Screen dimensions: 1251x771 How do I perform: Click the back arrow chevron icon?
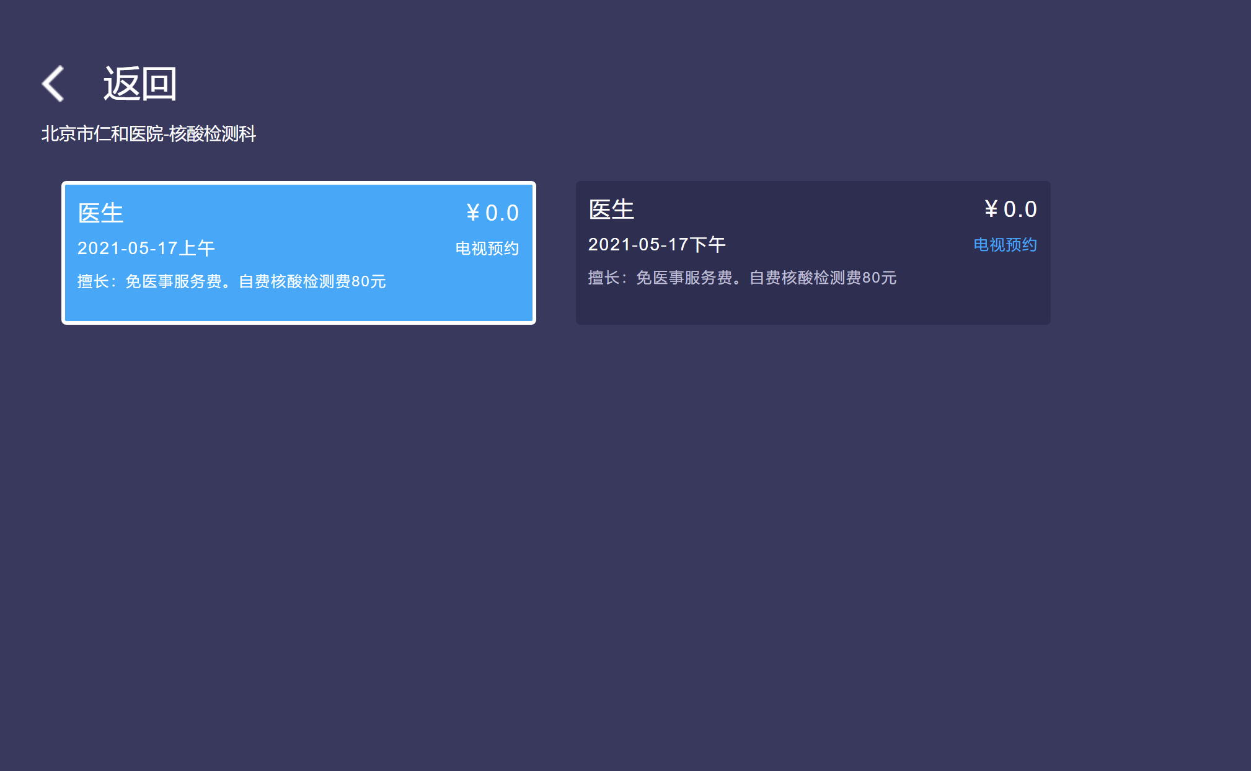(x=53, y=84)
